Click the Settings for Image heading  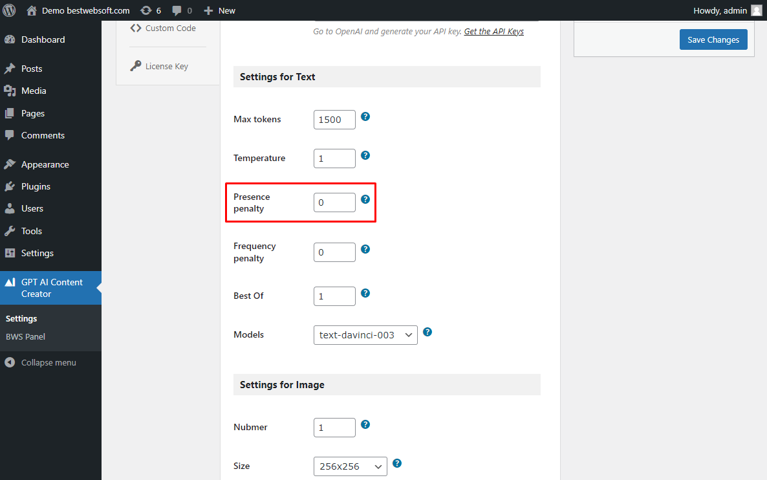[x=282, y=385]
